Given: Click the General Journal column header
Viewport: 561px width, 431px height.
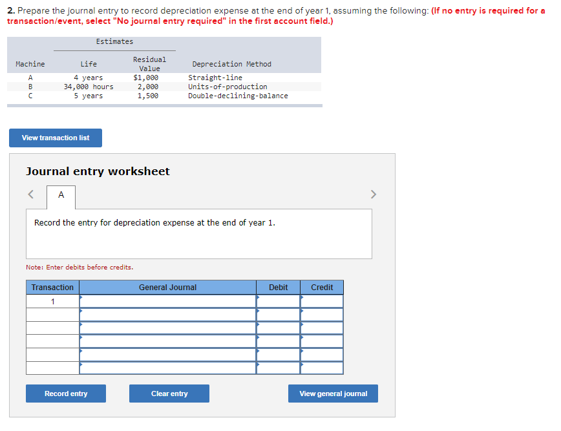Looking at the screenshot, I should (x=168, y=287).
